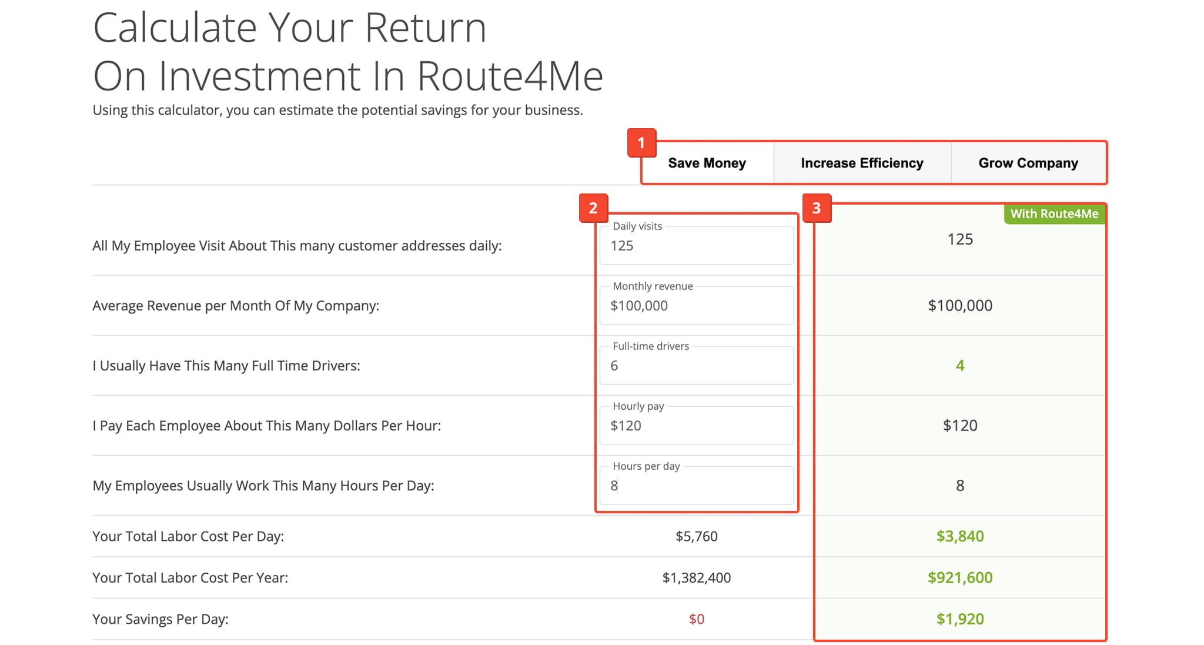Click the green $921,600 yearly labor cost

[x=960, y=577]
